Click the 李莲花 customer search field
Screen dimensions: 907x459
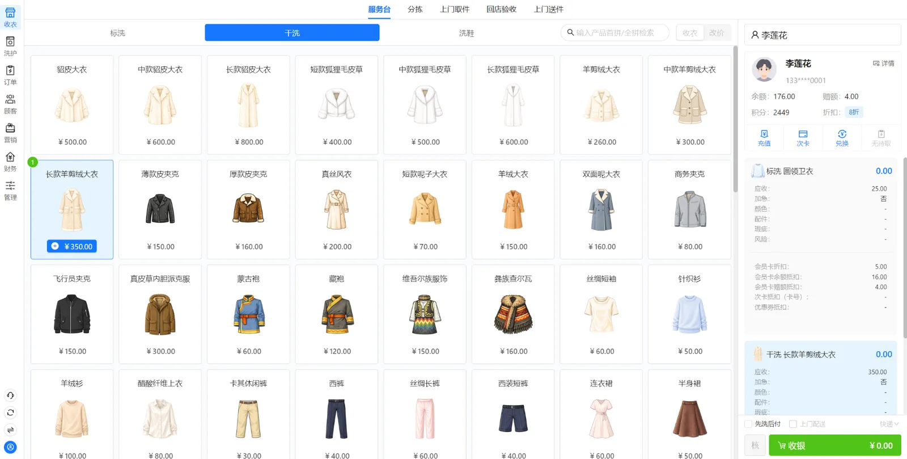(823, 35)
